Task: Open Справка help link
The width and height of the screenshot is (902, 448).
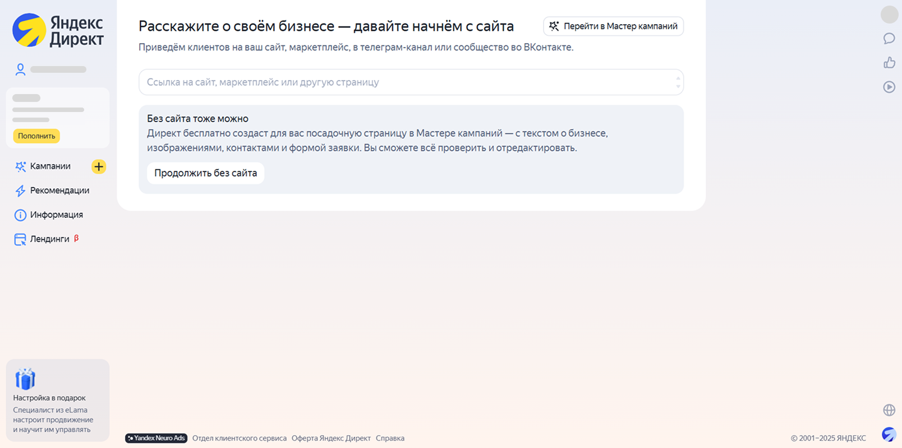Action: 390,438
